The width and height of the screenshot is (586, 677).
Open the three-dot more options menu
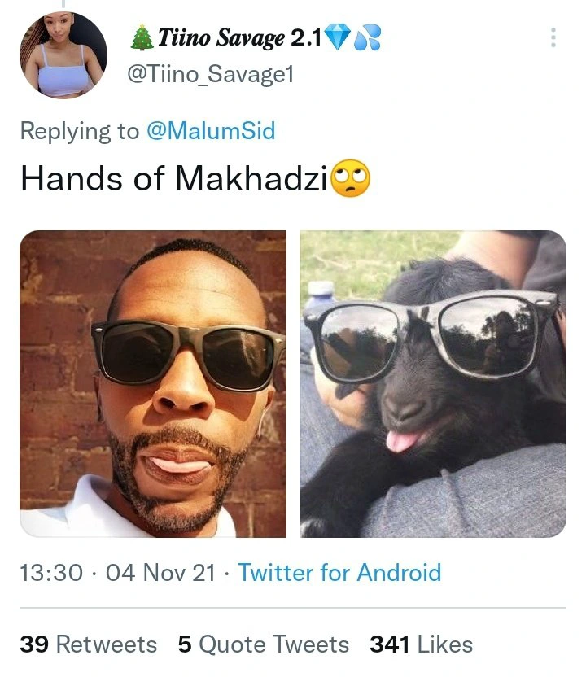(553, 37)
